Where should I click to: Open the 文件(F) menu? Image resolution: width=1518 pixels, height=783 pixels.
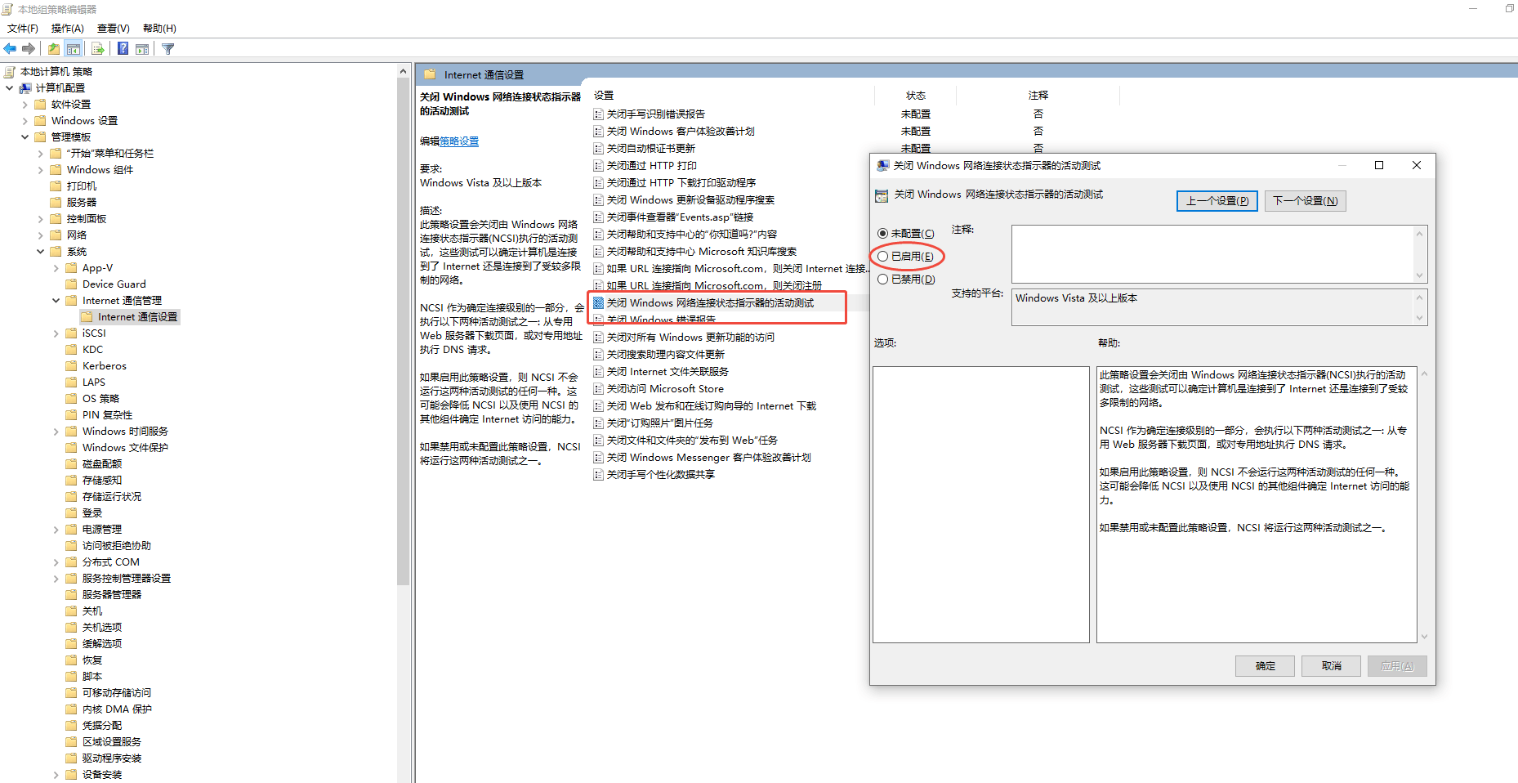[23, 28]
